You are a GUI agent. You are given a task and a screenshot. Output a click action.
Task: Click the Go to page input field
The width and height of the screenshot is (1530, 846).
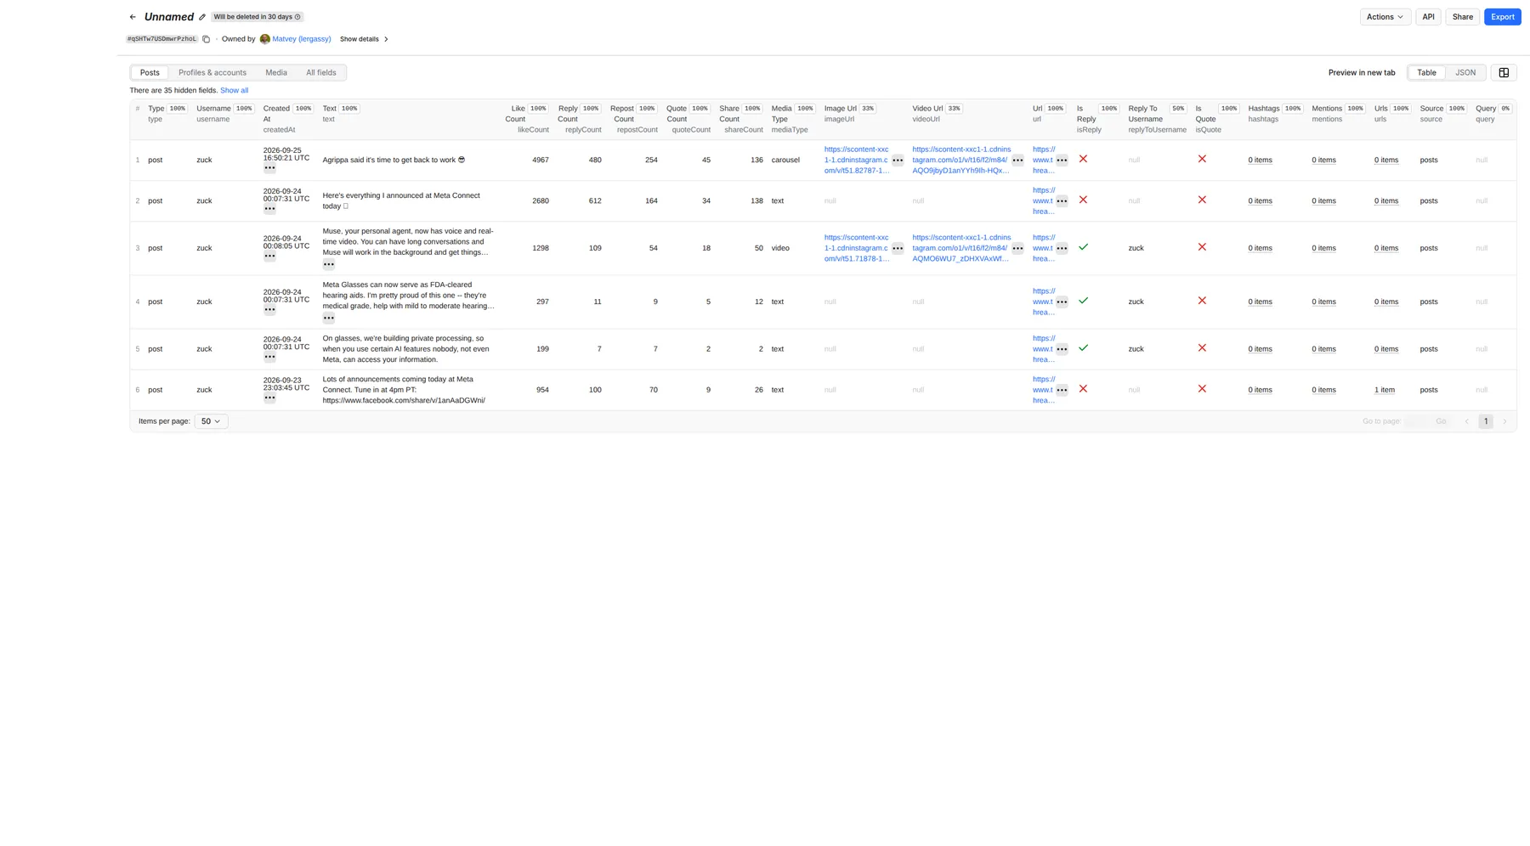pyautogui.click(x=1416, y=421)
